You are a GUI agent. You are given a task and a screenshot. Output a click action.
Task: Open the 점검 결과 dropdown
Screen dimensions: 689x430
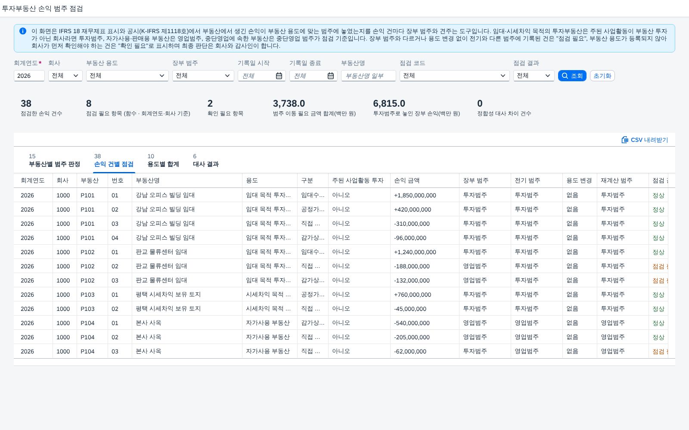click(x=534, y=76)
